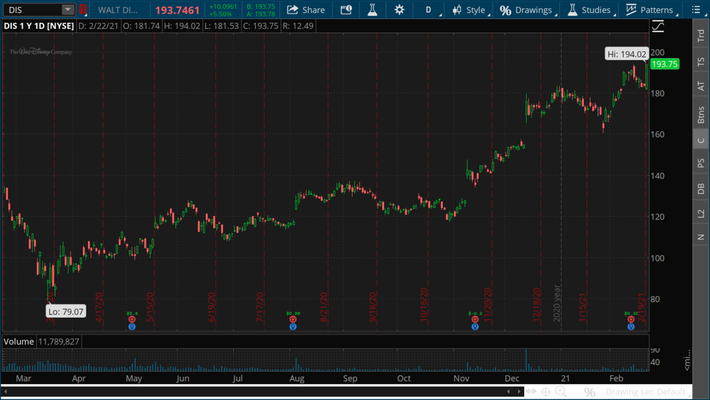Screen dimensions: 710x400
Task: Click the B: 193.75 bid quote
Action: pyautogui.click(x=261, y=7)
